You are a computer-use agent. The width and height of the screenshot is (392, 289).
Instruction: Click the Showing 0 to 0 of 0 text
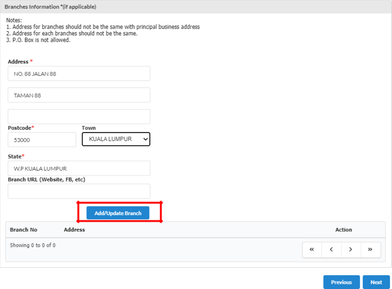[33, 245]
